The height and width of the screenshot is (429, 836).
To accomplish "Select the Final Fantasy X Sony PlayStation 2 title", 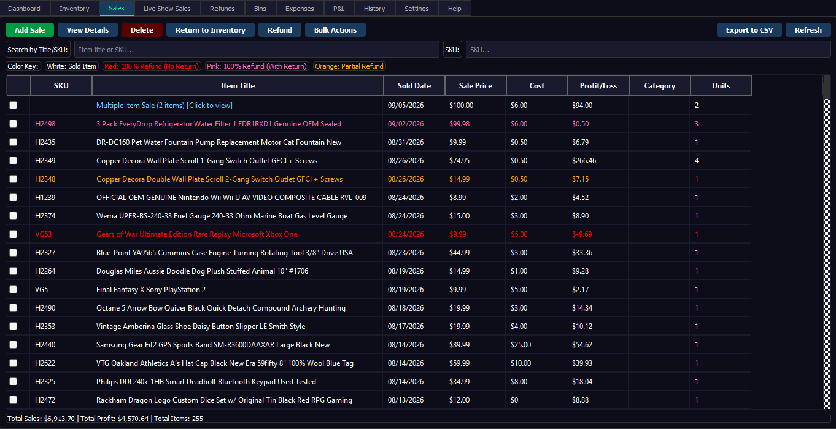I will (151, 290).
